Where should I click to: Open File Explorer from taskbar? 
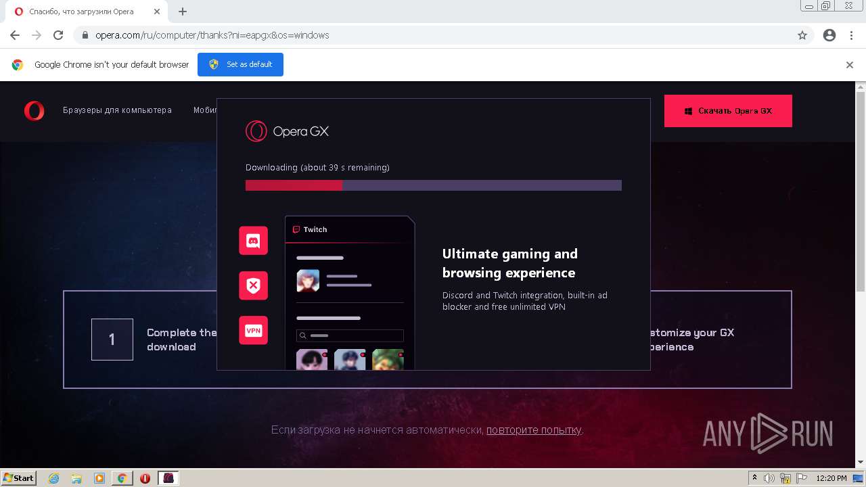76,478
